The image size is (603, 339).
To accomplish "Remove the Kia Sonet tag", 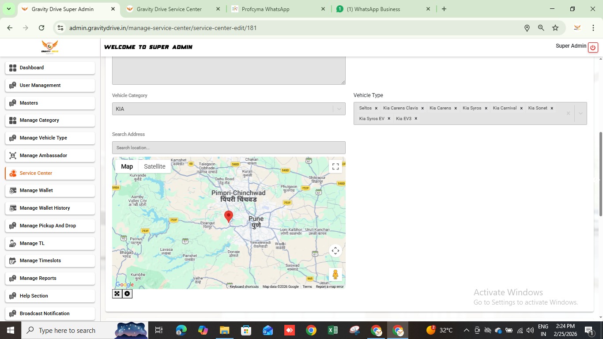I will click(x=552, y=108).
